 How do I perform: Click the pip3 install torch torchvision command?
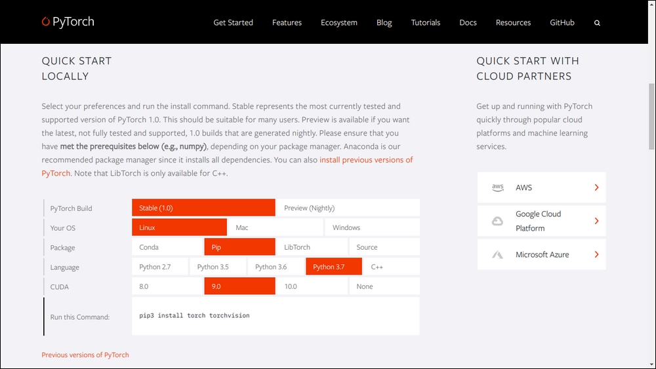pos(195,315)
